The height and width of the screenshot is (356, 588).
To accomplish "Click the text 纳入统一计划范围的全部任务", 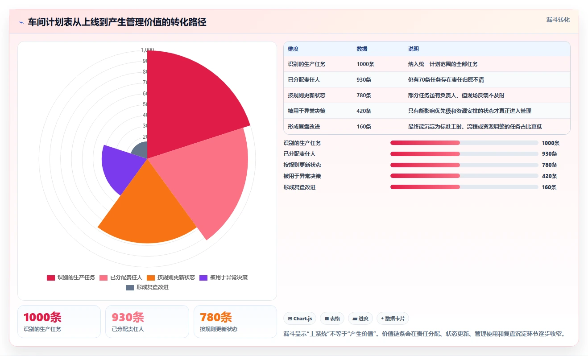I will [x=443, y=64].
